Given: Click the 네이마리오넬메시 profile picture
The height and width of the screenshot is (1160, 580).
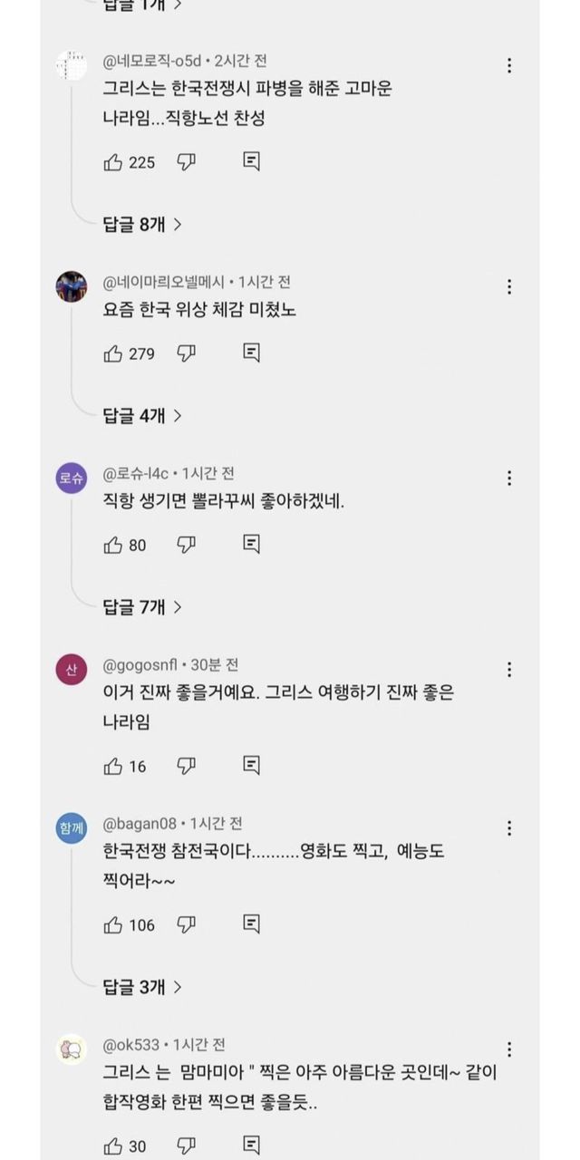Looking at the screenshot, I should pyautogui.click(x=72, y=286).
